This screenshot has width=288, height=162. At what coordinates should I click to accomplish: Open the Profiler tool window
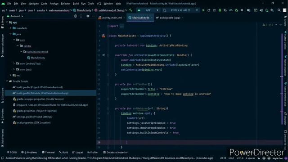click(93, 152)
